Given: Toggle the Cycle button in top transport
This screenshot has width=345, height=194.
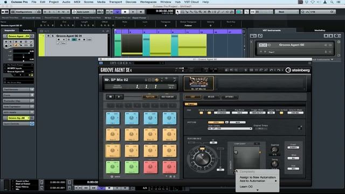Looking at the screenshot, I should coord(118,12).
